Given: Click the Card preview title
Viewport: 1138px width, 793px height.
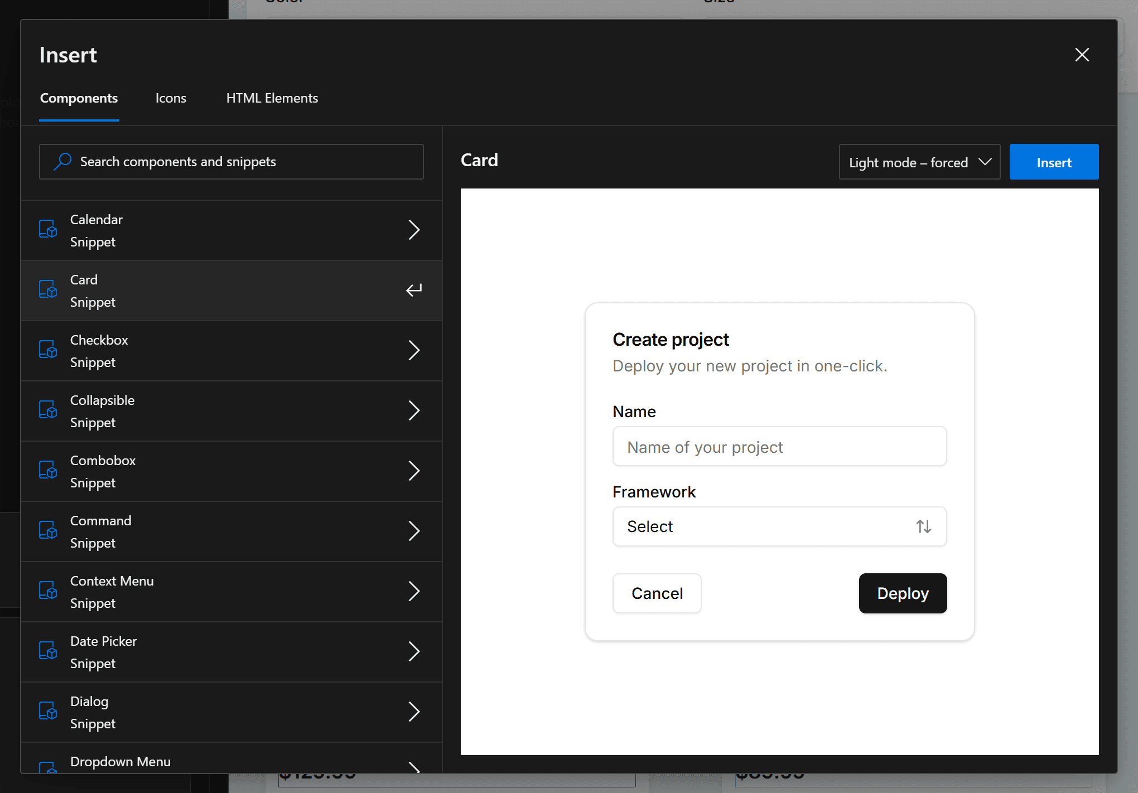Looking at the screenshot, I should [x=479, y=160].
